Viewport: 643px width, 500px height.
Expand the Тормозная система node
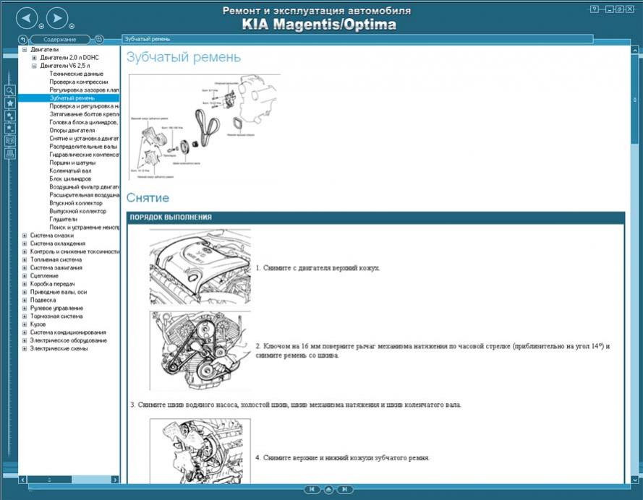(x=25, y=316)
